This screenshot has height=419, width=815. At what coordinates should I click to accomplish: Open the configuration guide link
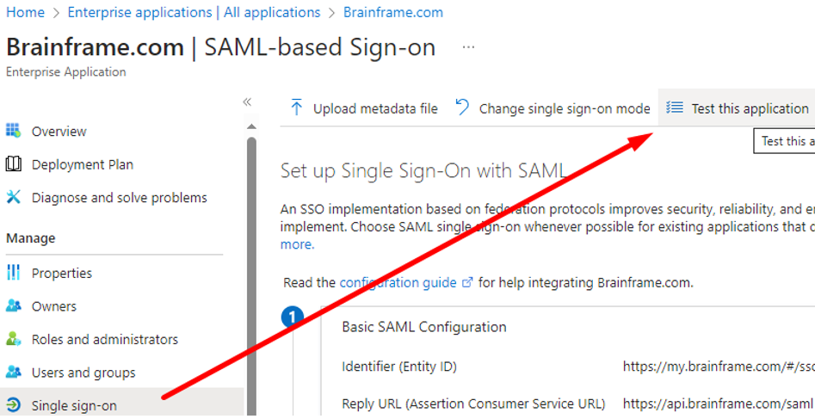coord(398,282)
